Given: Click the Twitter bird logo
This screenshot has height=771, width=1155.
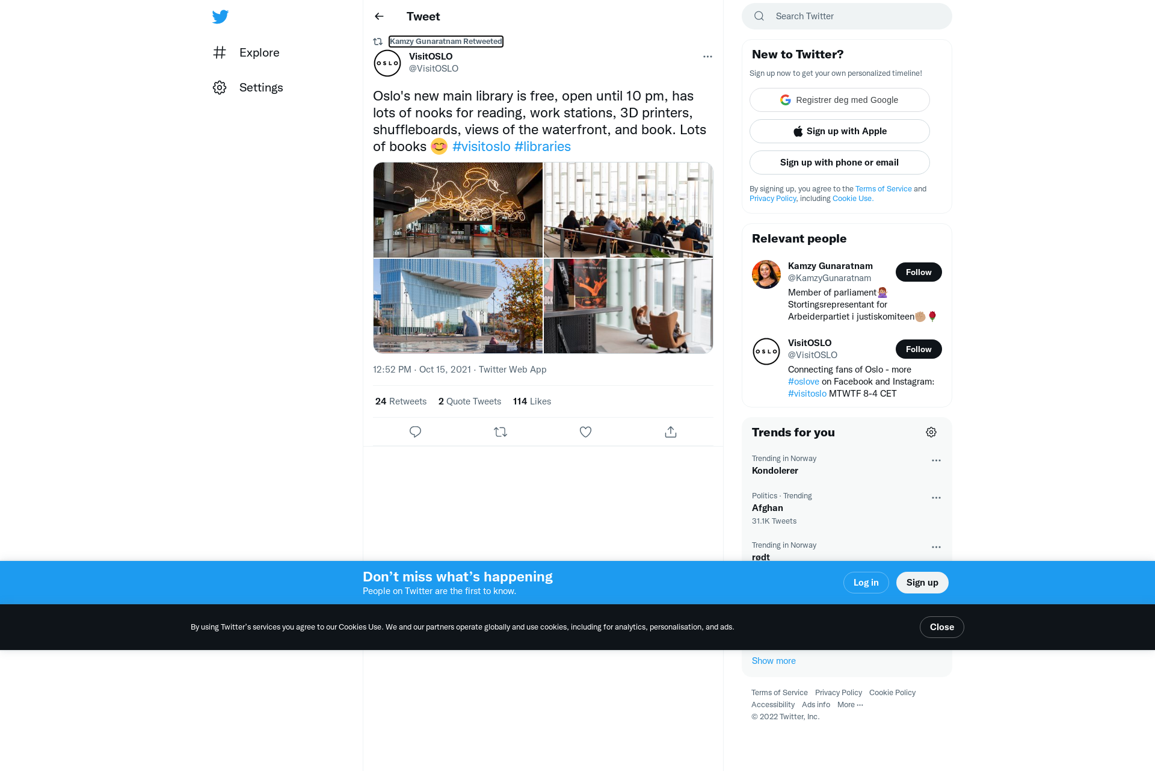Looking at the screenshot, I should 220,17.
